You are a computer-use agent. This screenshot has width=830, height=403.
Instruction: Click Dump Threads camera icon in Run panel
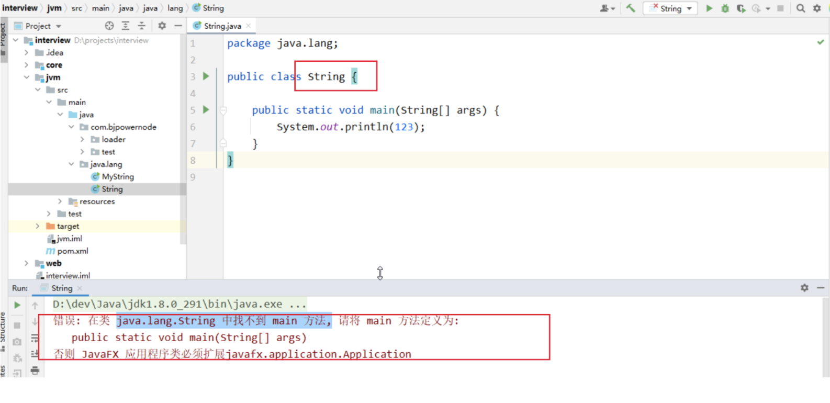[17, 342]
